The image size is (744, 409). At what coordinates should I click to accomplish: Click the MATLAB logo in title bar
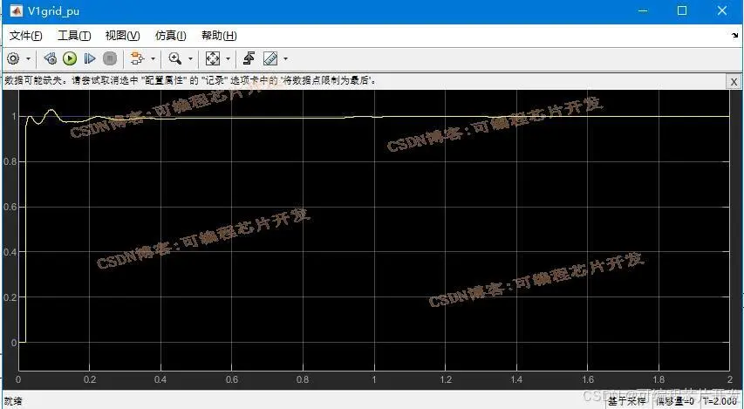tap(16, 11)
